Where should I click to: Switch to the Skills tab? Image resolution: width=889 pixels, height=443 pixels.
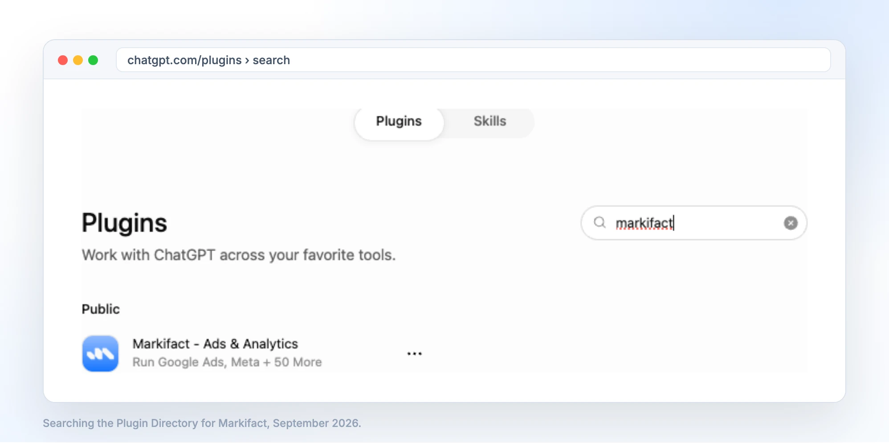tap(489, 121)
